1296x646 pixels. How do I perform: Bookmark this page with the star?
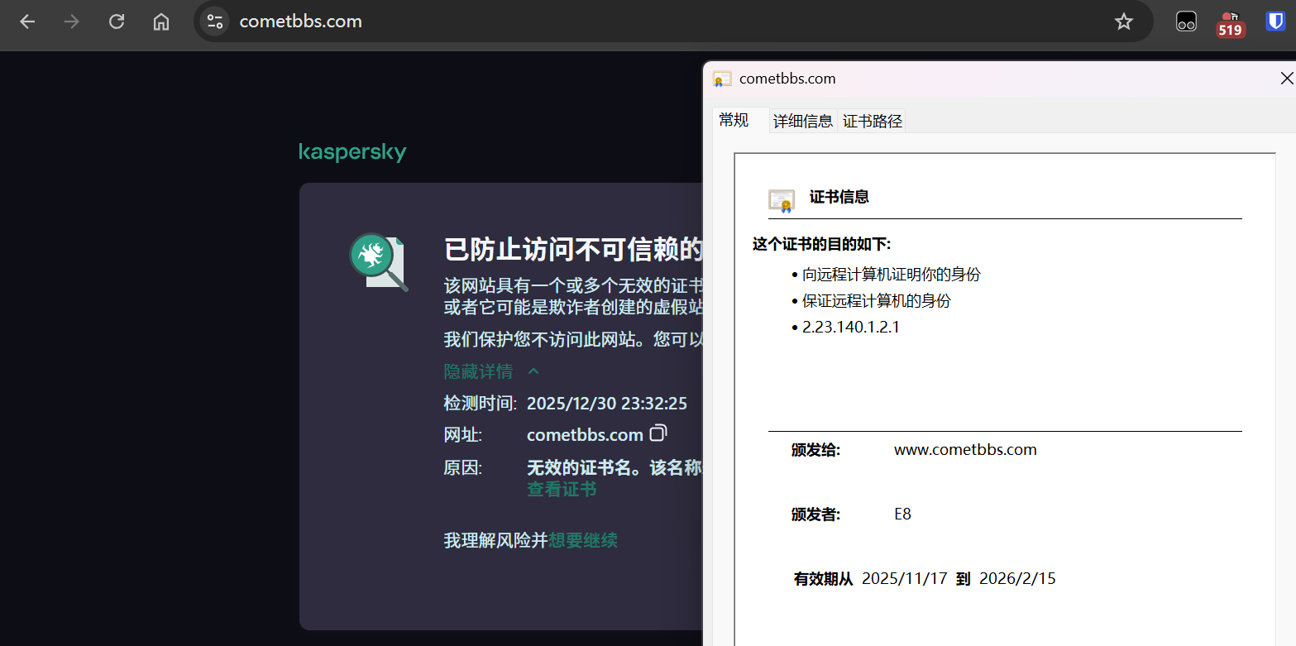pos(1123,22)
